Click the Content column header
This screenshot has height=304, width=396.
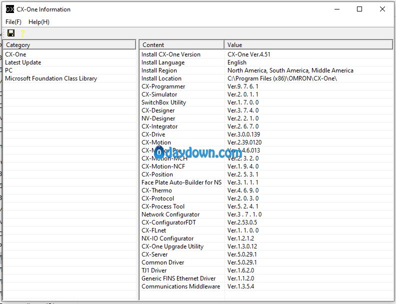click(x=181, y=44)
